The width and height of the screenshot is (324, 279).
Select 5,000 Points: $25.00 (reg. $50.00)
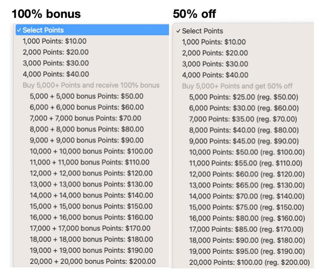[x=244, y=97]
